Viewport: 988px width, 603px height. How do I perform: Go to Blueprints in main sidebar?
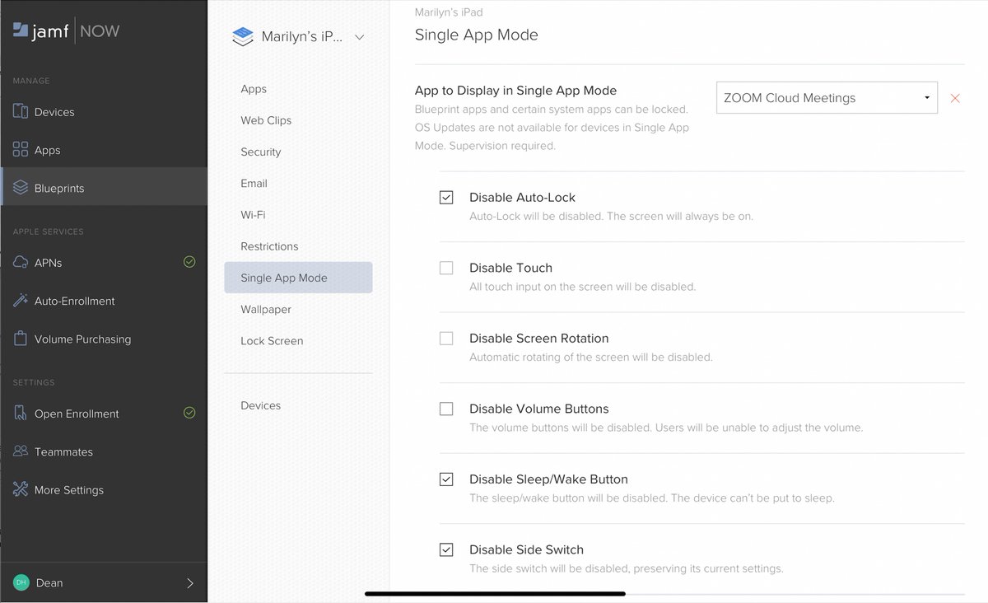pyautogui.click(x=104, y=188)
